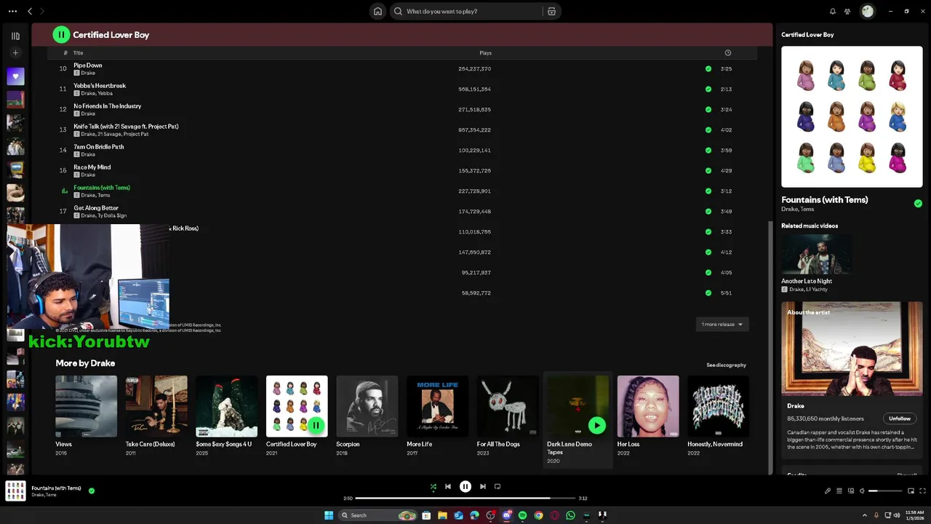Click the Plays column header
931x524 pixels.
coord(485,52)
